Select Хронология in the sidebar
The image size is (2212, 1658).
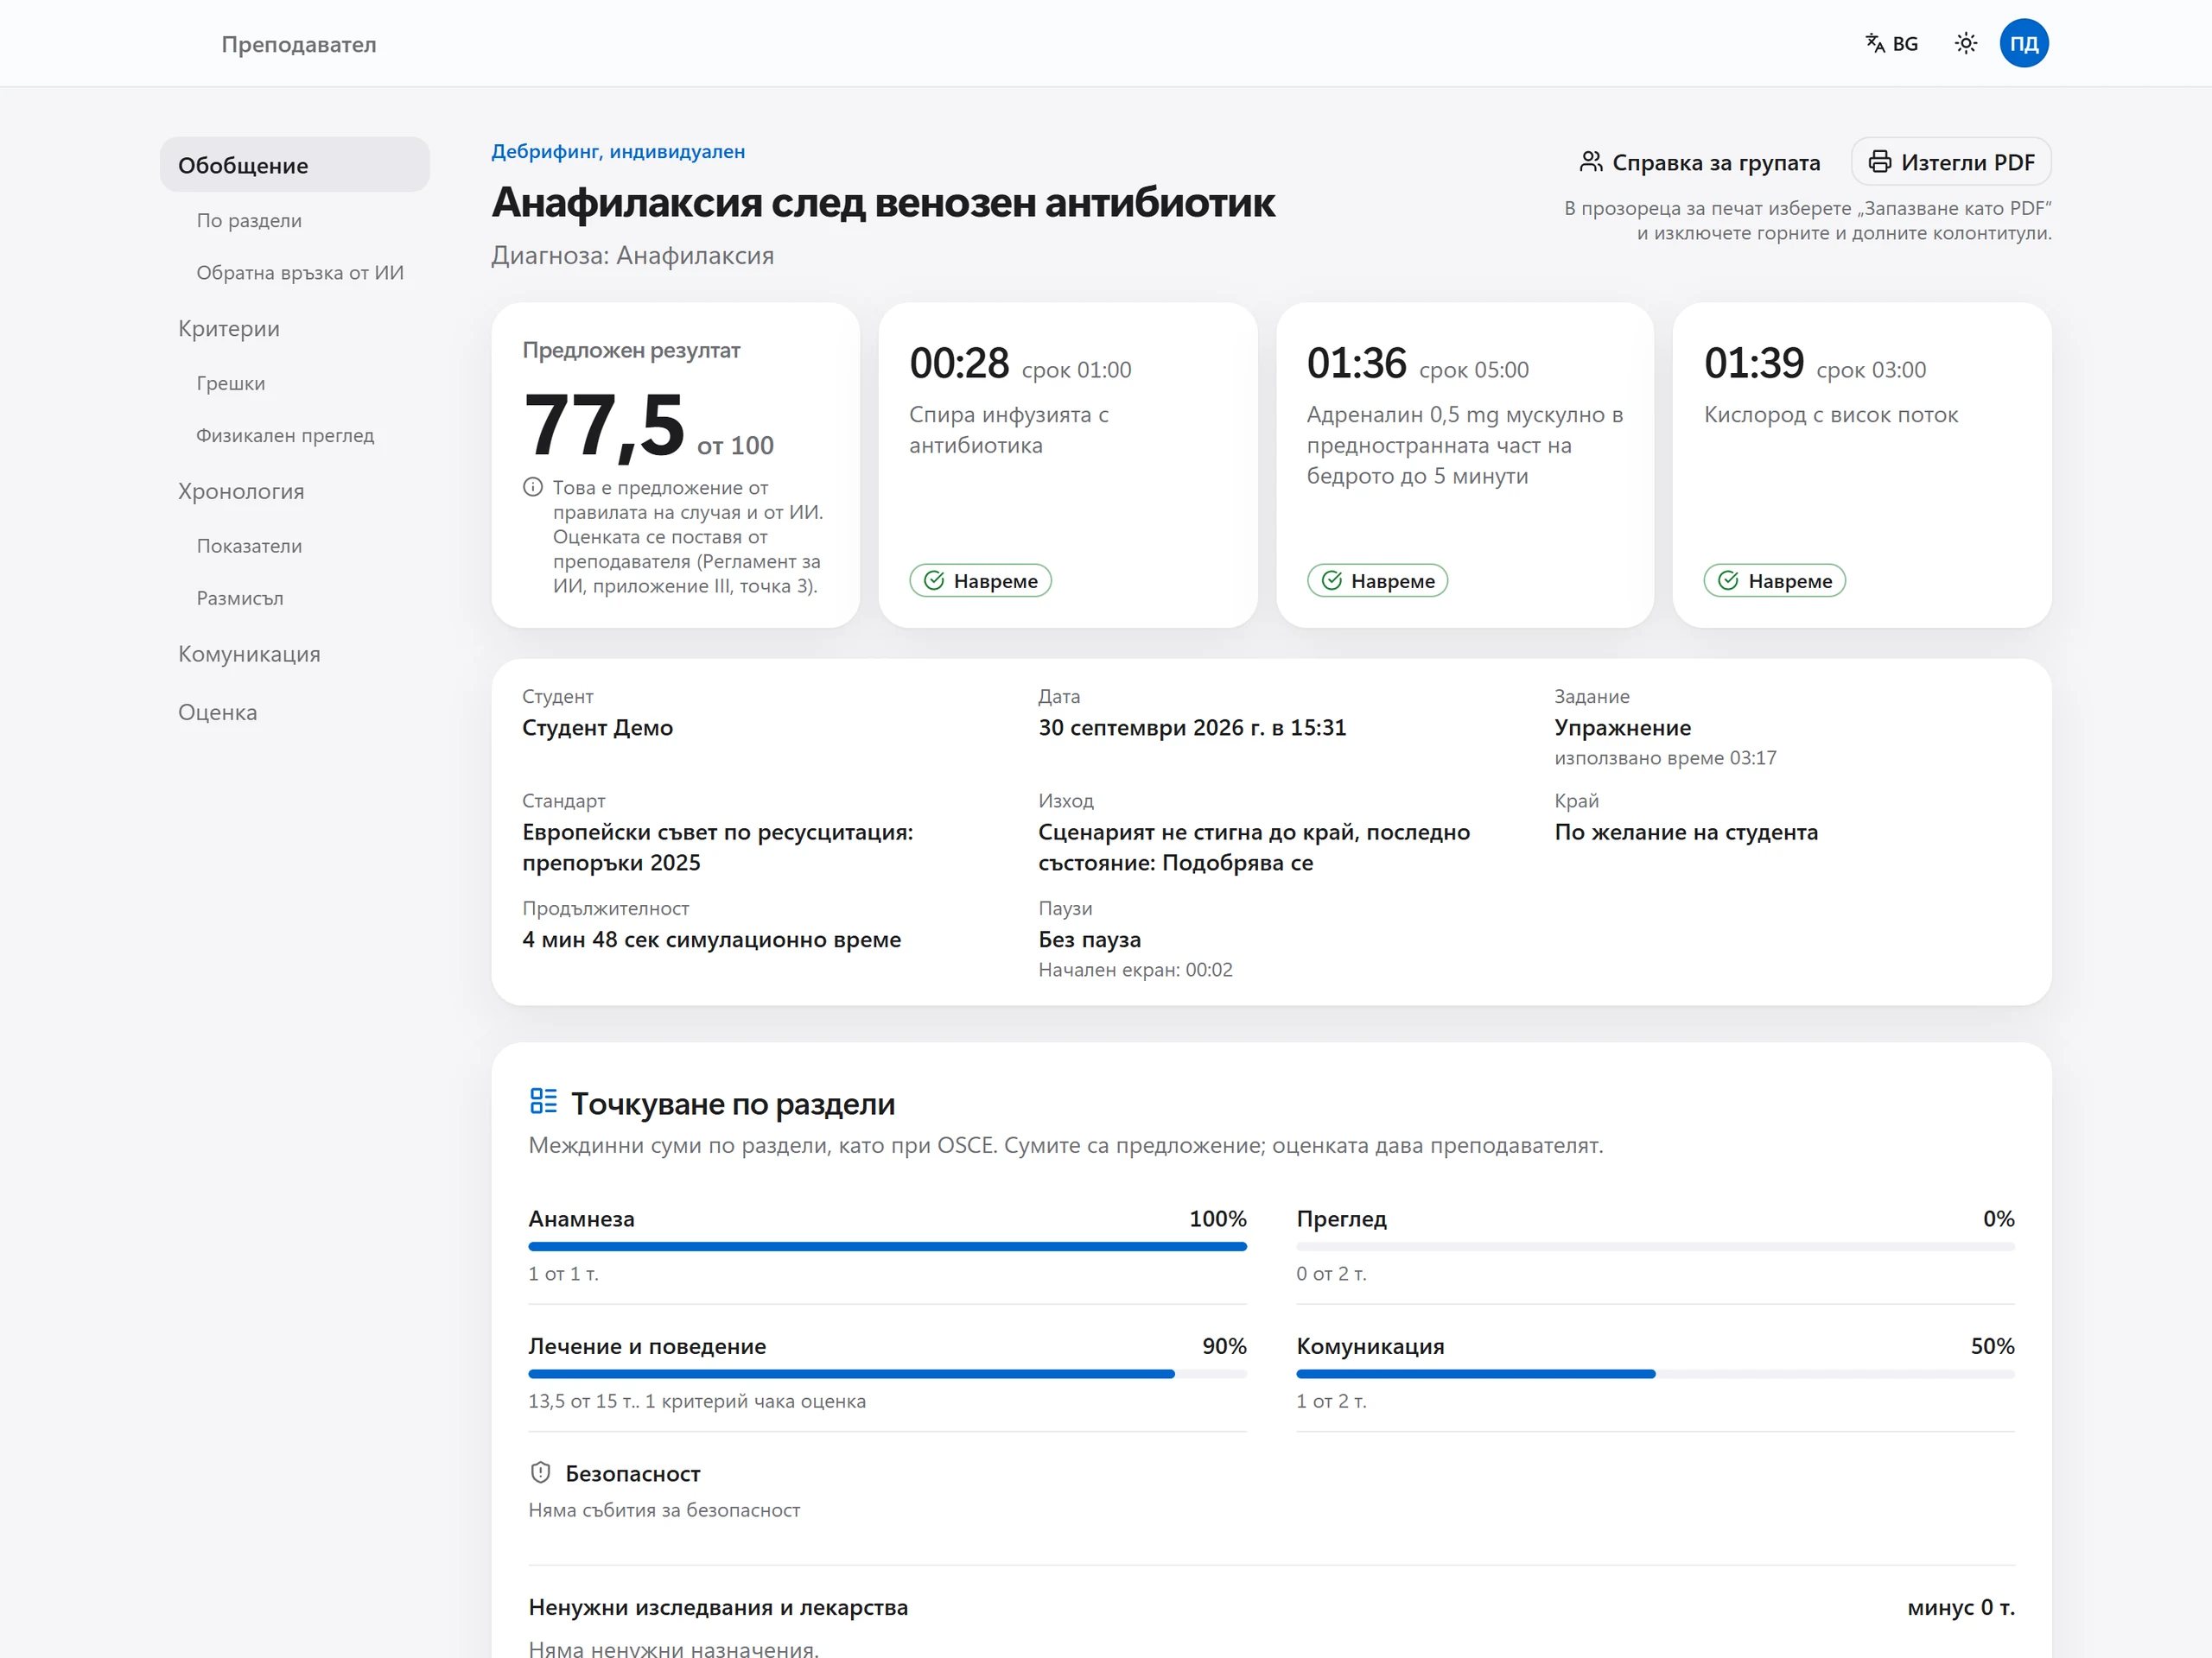241,491
